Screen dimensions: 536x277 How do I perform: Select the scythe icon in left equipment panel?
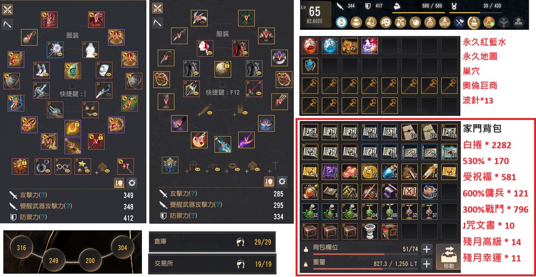[7, 24]
